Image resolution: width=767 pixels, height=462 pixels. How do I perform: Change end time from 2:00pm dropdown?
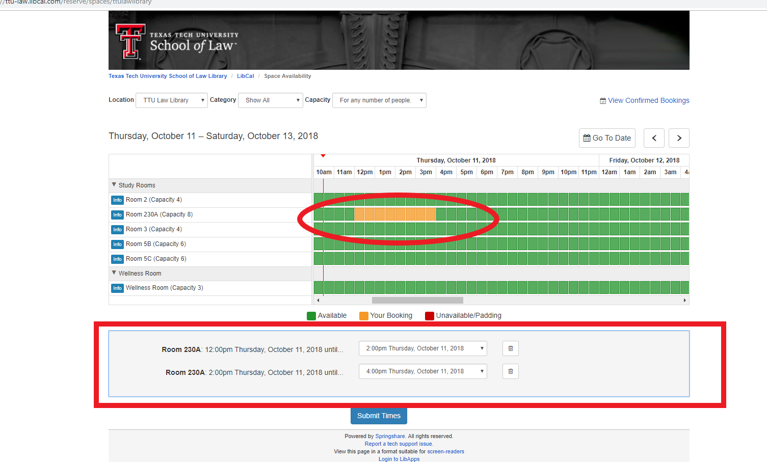(422, 348)
